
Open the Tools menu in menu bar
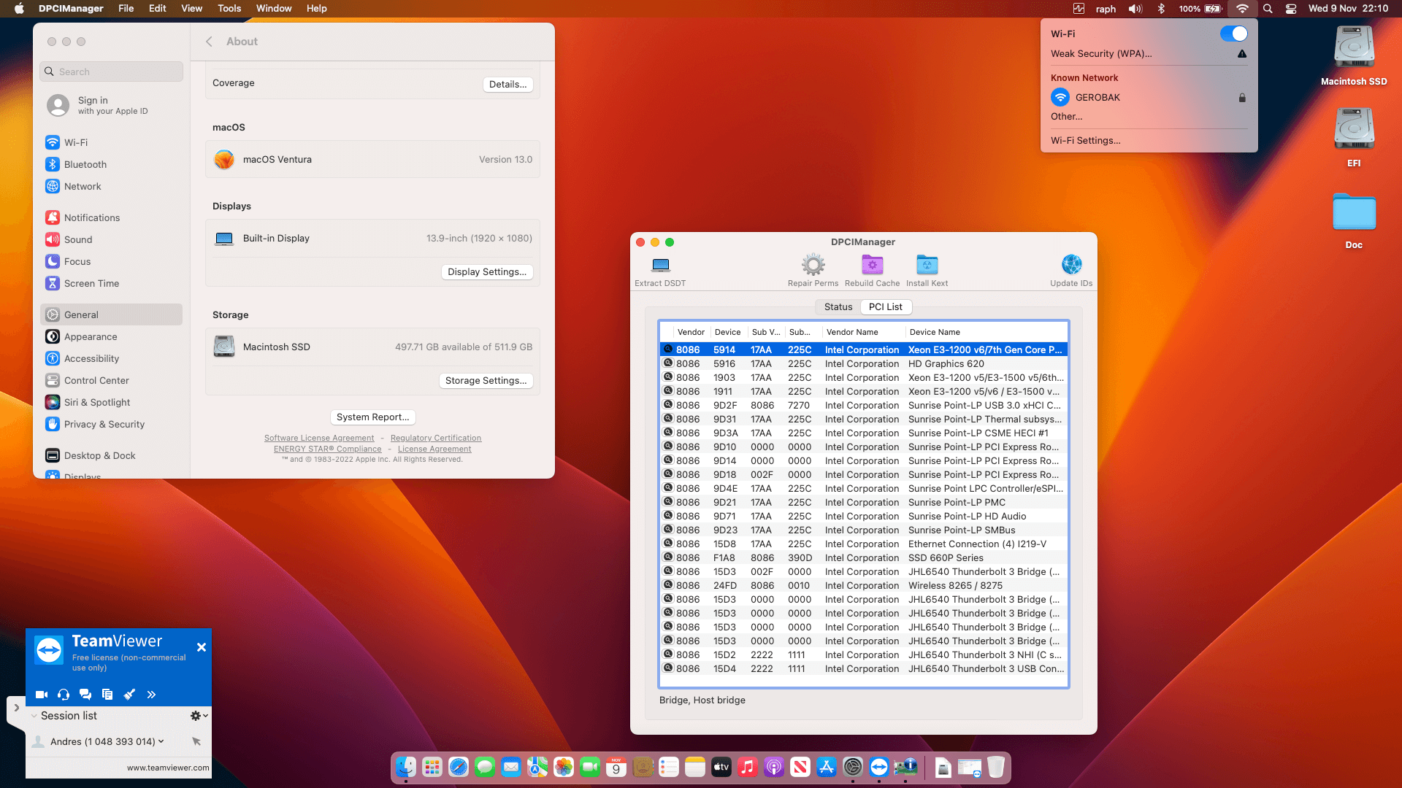click(x=229, y=9)
